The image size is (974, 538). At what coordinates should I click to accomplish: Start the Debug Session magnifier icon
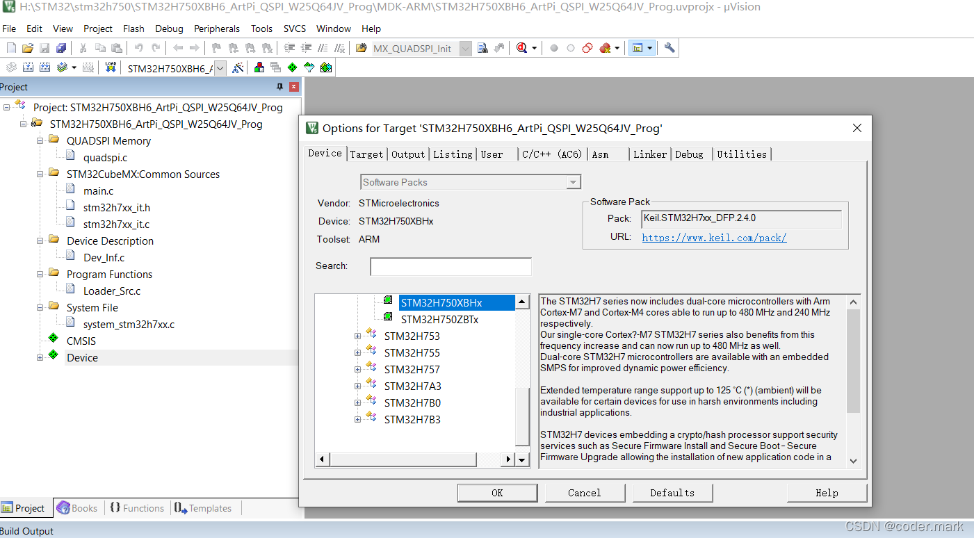[x=522, y=48]
